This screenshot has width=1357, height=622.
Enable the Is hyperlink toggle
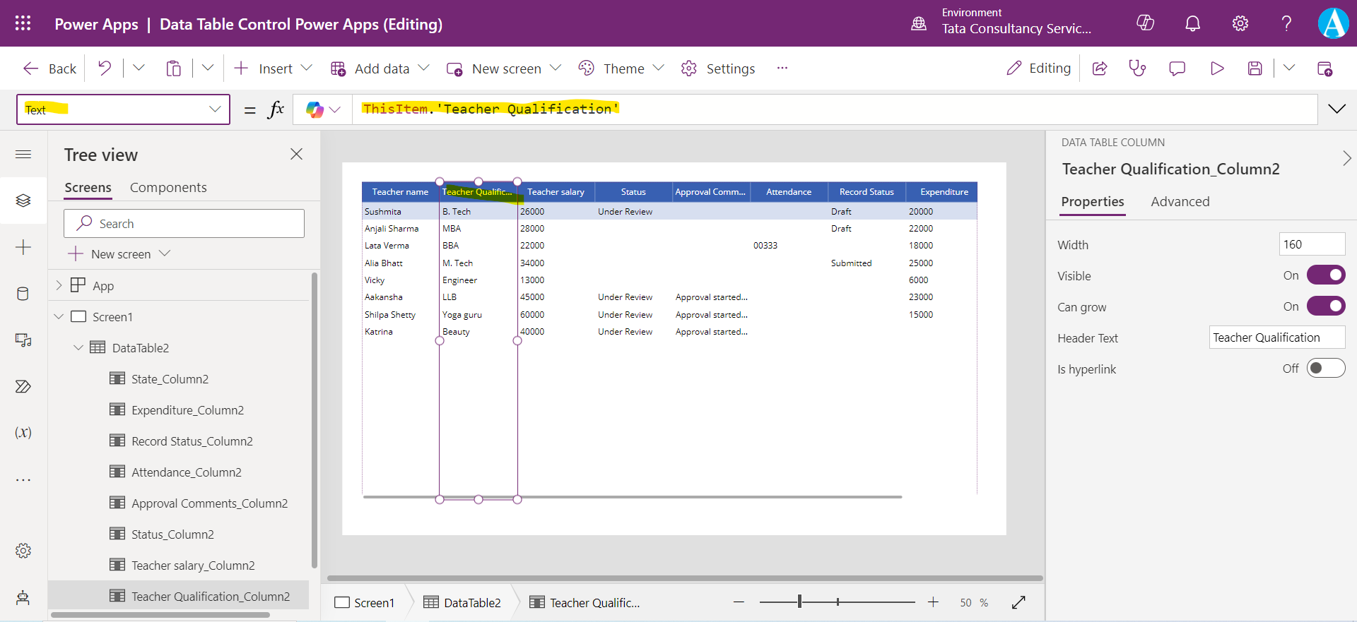pos(1325,369)
